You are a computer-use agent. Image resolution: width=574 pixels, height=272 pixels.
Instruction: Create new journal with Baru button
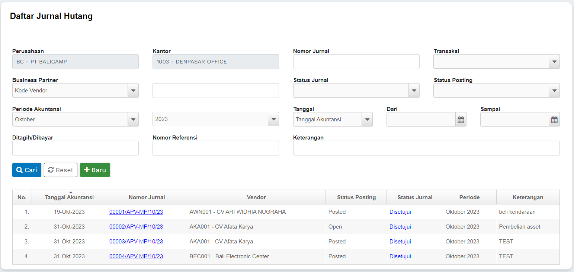[x=95, y=170]
